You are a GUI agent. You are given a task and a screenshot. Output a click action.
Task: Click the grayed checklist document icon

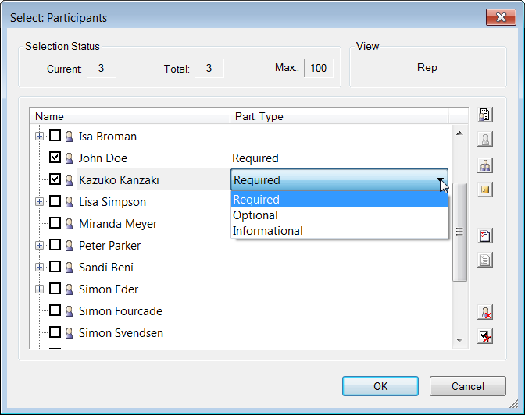point(485,261)
